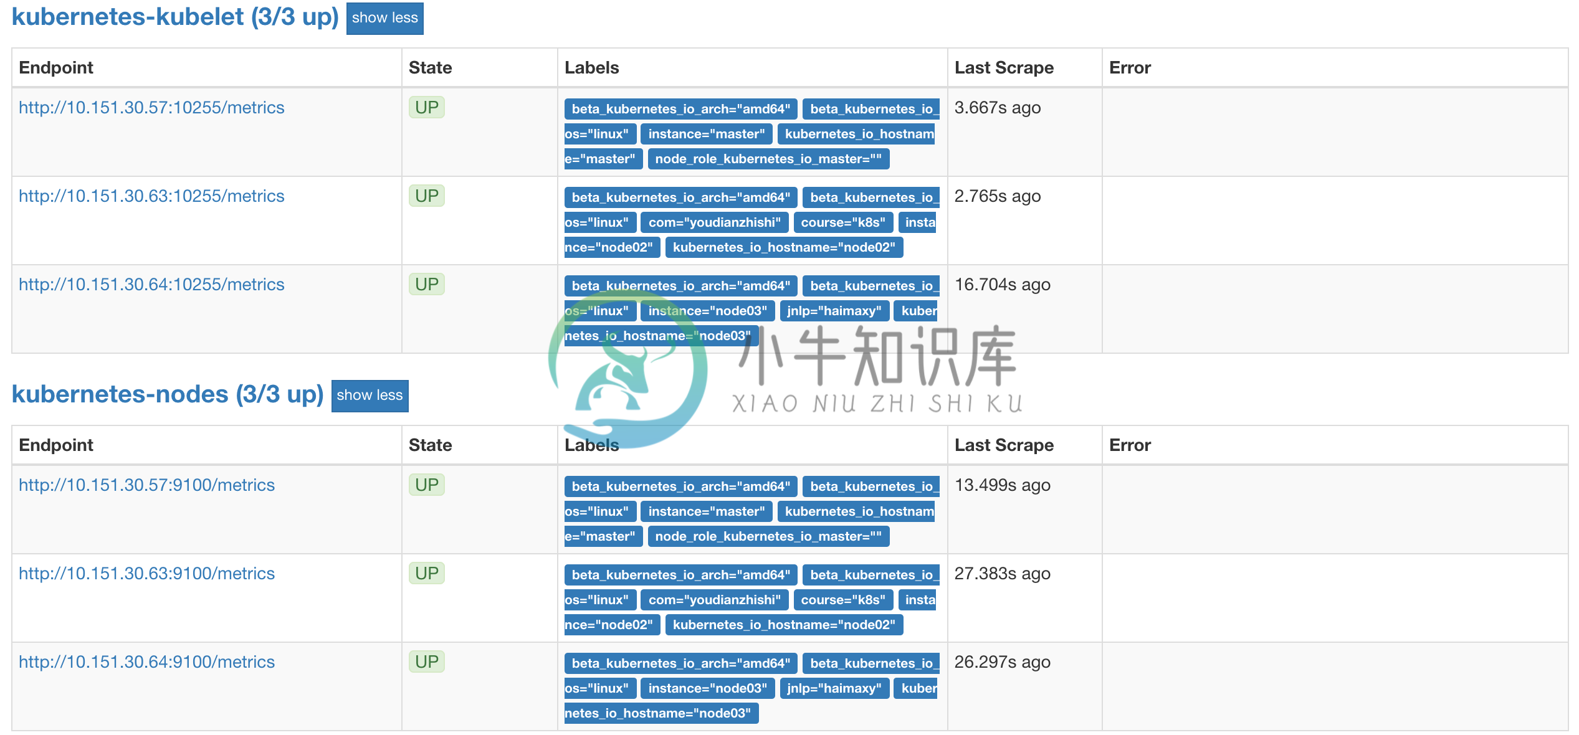
Task: Click beta_kubernetes_io_arch label in first kubelet row
Action: pos(681,109)
